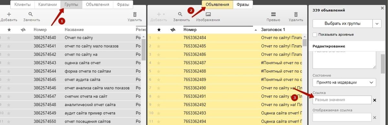
Task: Open Фразы tab in middle panel
Action: pos(242,5)
